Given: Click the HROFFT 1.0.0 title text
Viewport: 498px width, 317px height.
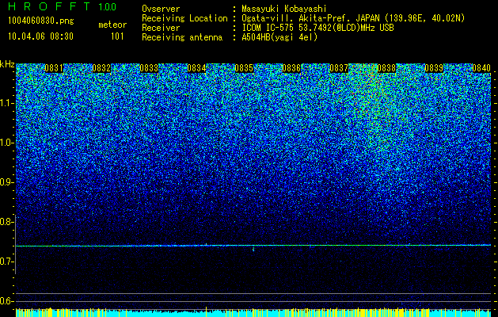Looking at the screenshot, I should pos(63,6).
